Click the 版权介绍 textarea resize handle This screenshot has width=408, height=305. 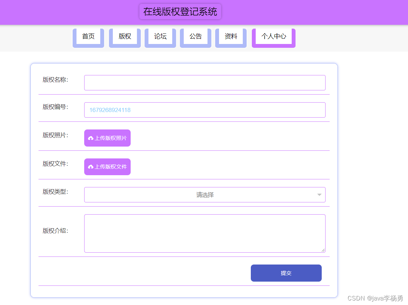tap(323, 250)
